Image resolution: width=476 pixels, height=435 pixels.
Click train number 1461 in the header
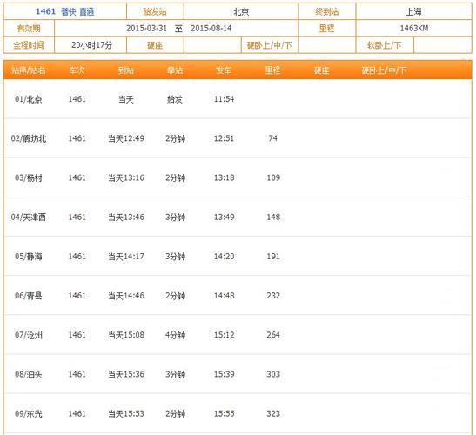pos(45,11)
